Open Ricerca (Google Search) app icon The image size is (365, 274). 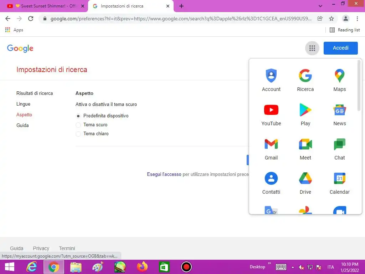305,80
